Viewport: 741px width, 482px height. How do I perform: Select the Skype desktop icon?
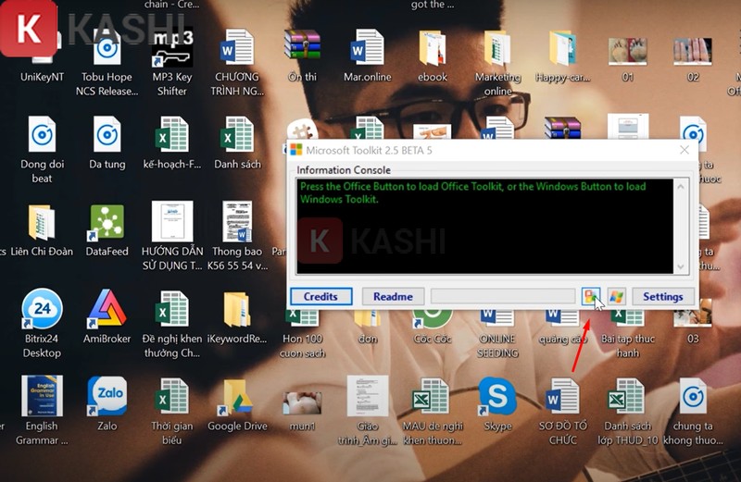click(497, 397)
